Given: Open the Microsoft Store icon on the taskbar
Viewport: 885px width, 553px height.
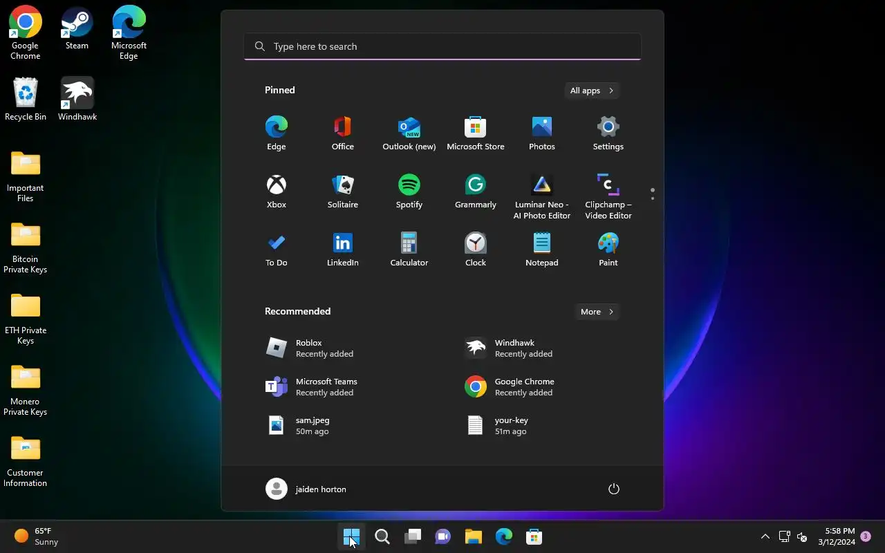Looking at the screenshot, I should [534, 536].
